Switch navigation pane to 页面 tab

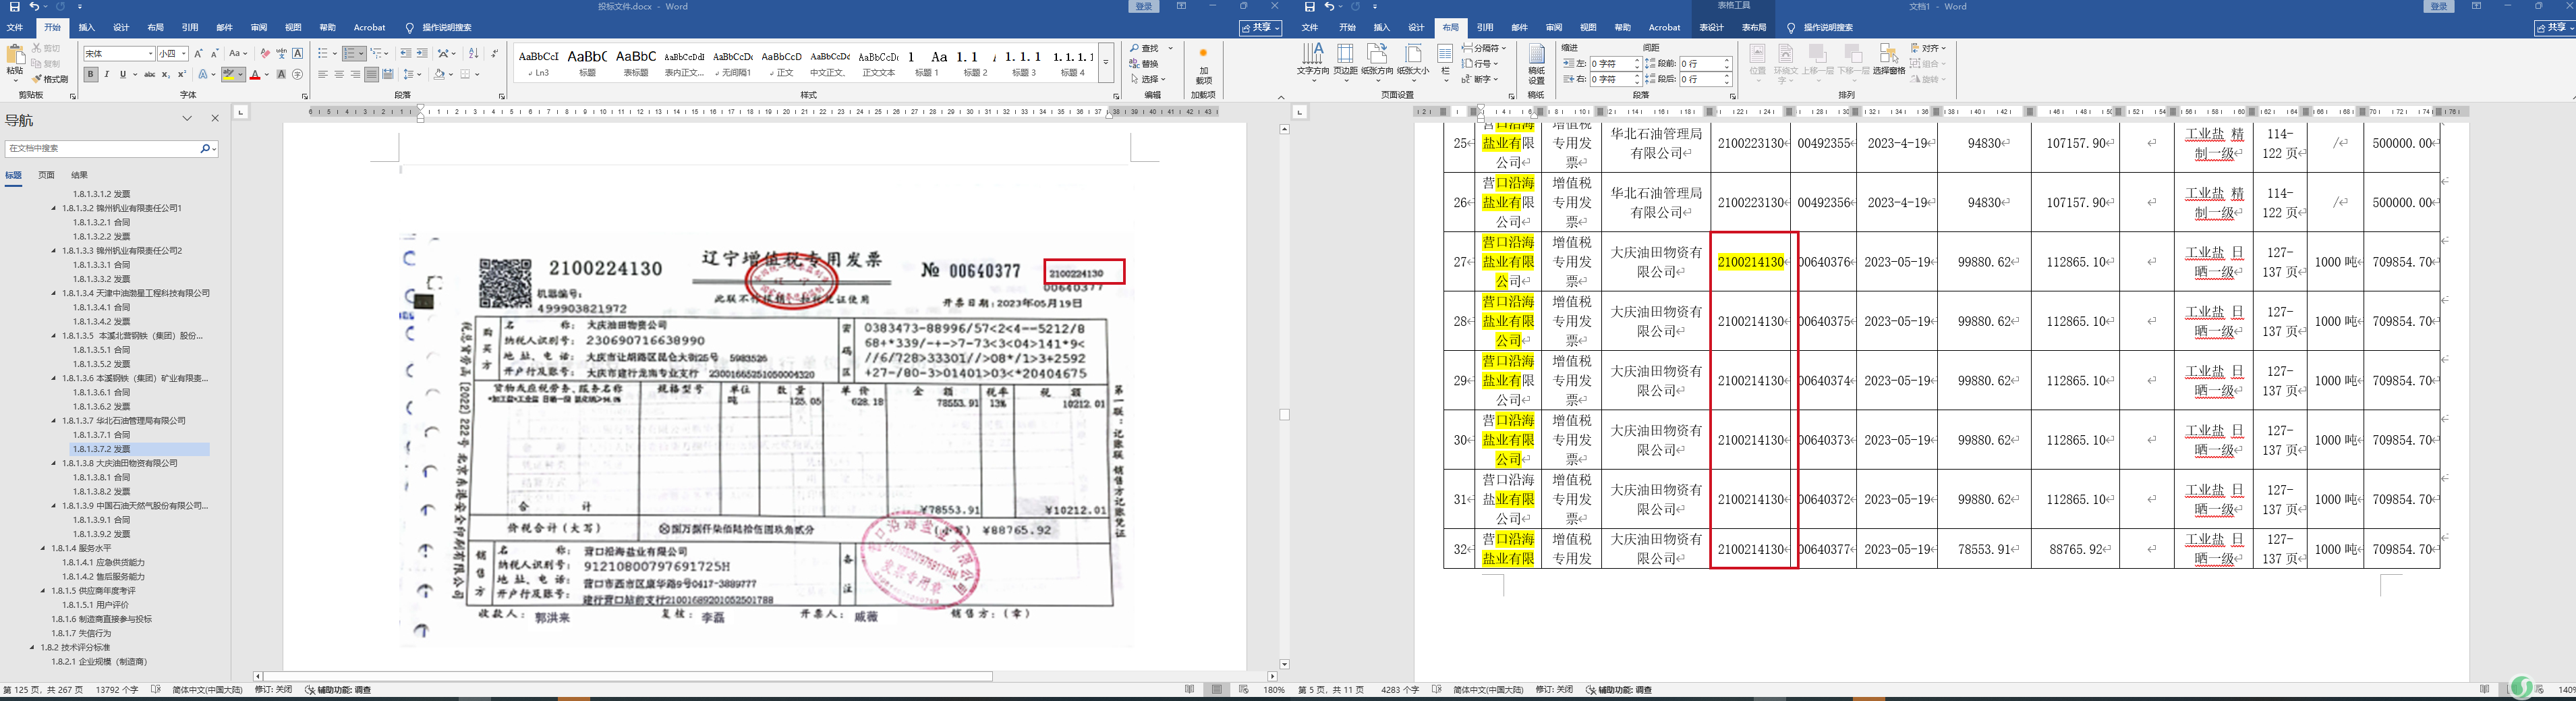point(46,175)
